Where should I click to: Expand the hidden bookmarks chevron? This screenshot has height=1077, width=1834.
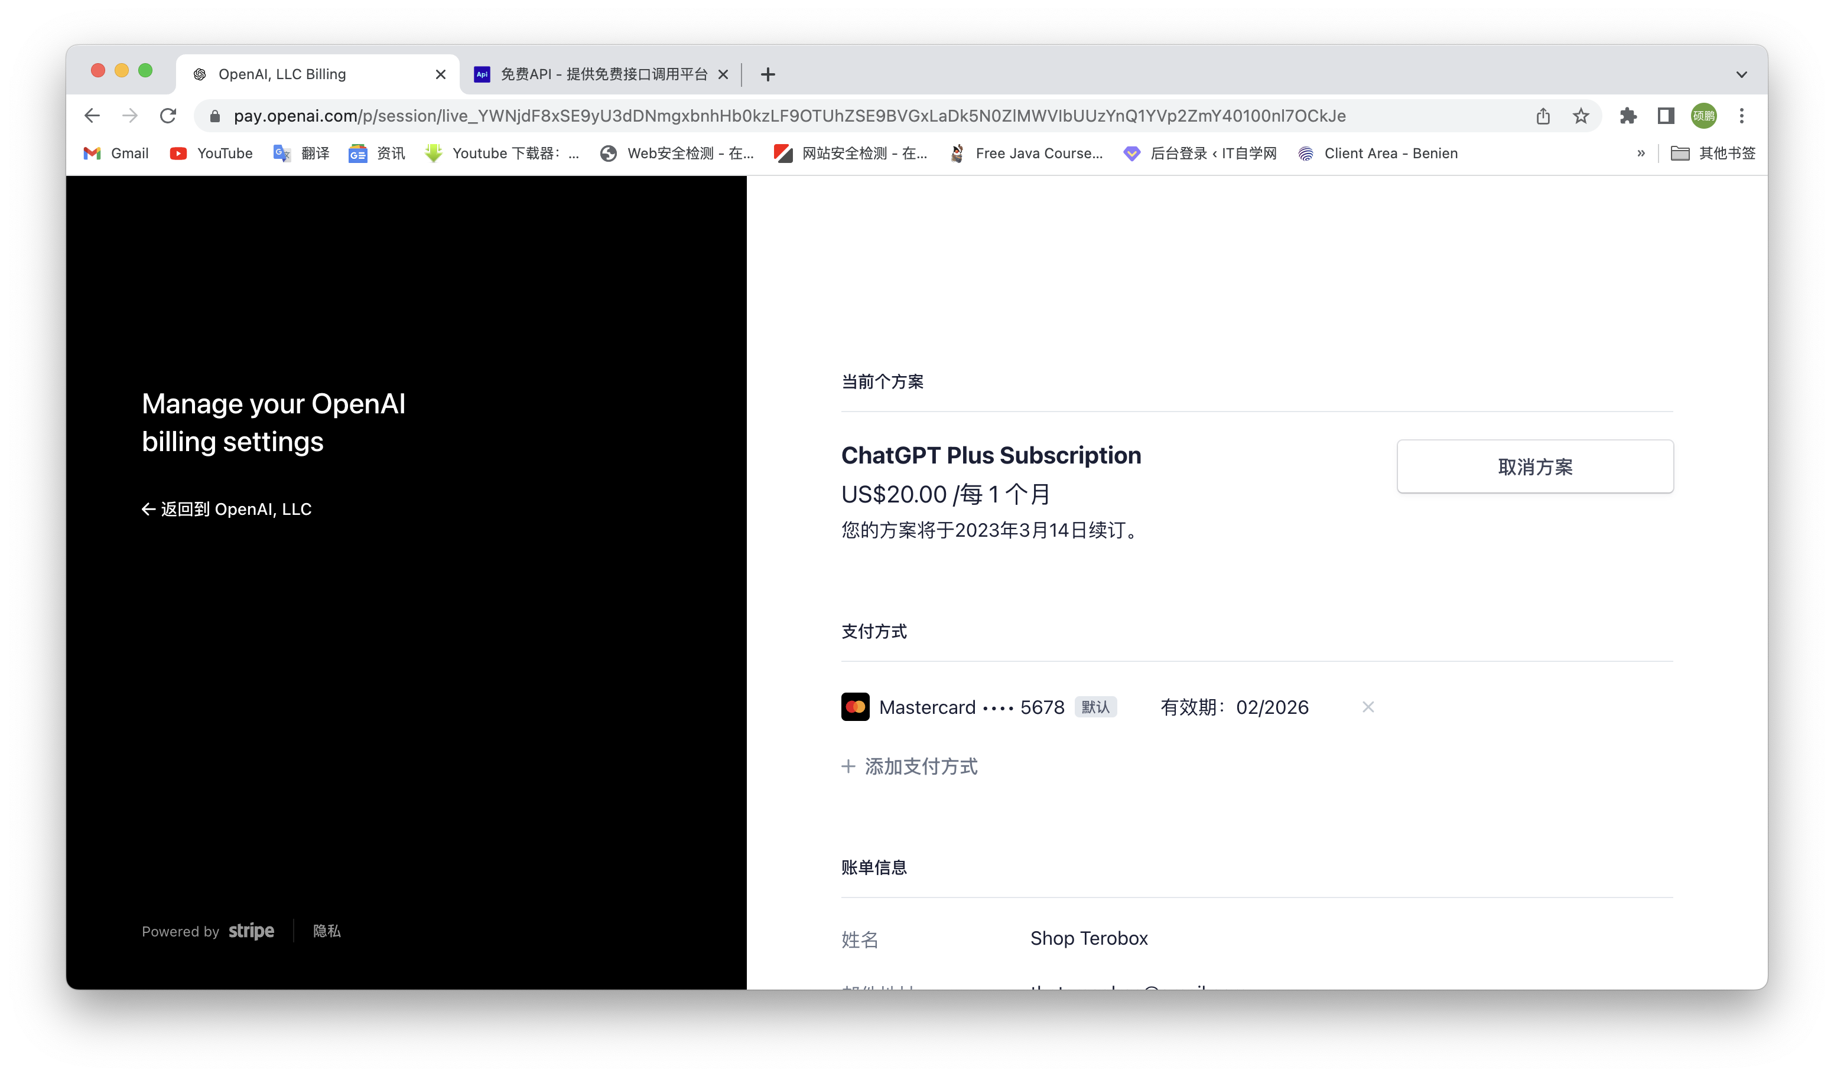(x=1640, y=154)
